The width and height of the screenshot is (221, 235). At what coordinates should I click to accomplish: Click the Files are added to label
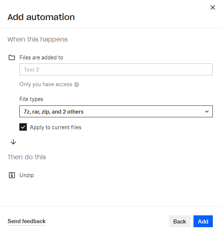(41, 58)
